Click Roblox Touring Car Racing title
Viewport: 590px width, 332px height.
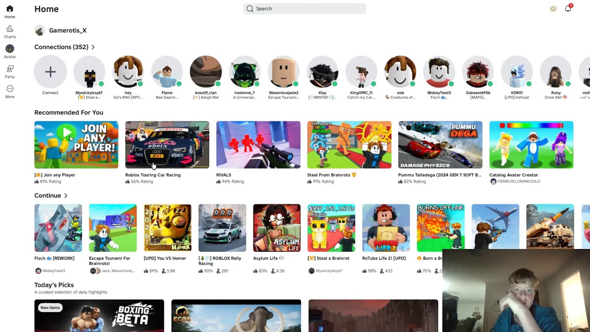click(153, 175)
